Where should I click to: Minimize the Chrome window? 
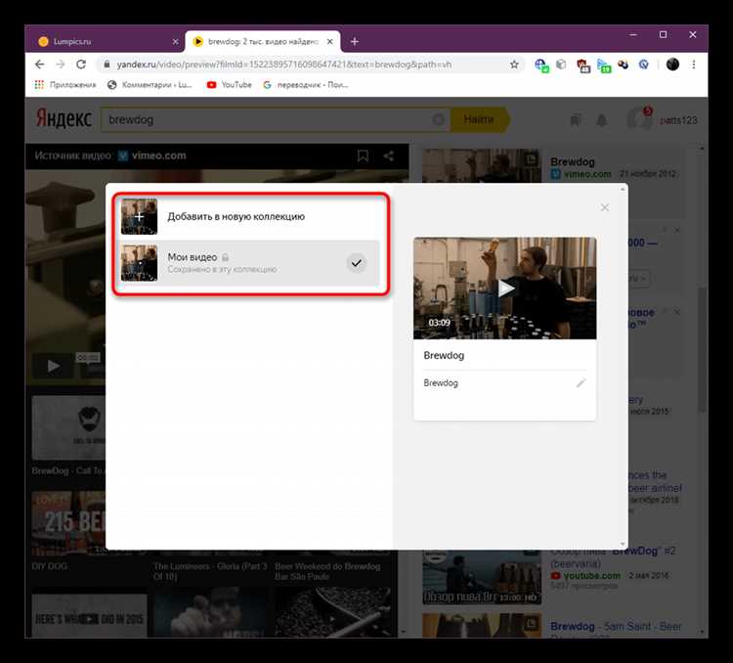point(633,35)
